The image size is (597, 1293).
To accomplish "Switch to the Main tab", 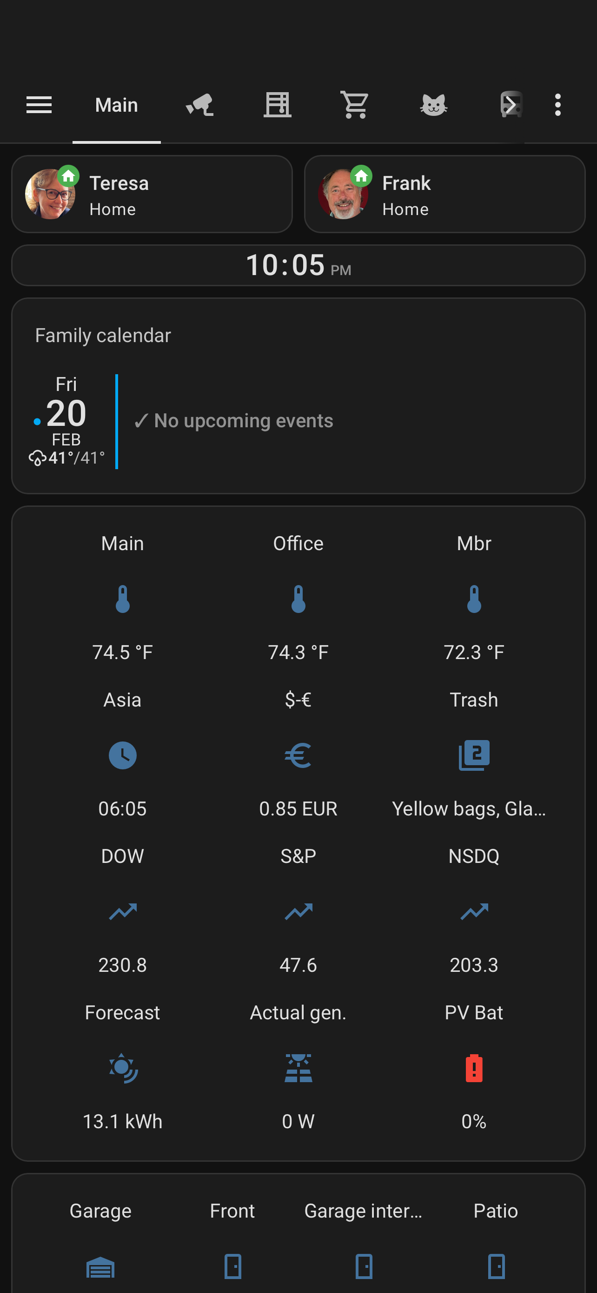I will [116, 105].
